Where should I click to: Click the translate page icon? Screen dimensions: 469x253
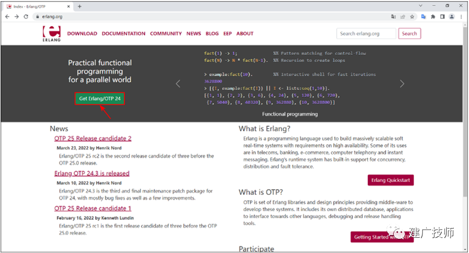393,17
